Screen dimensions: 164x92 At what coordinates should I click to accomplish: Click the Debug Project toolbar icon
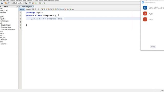coord(40,3)
